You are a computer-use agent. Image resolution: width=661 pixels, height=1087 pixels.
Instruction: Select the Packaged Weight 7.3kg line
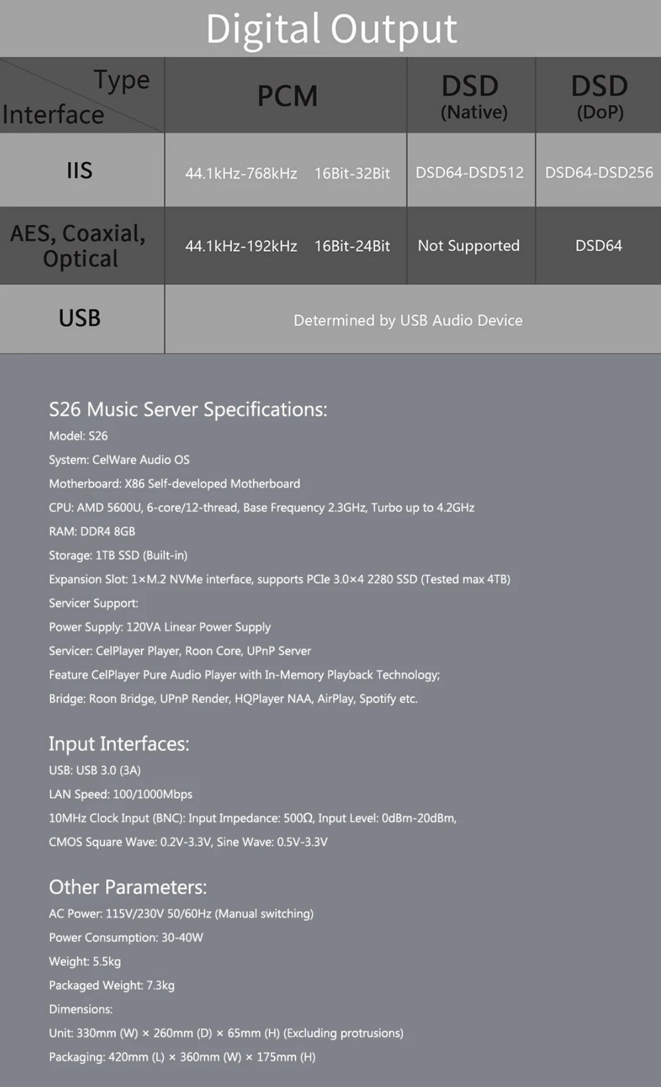[112, 985]
